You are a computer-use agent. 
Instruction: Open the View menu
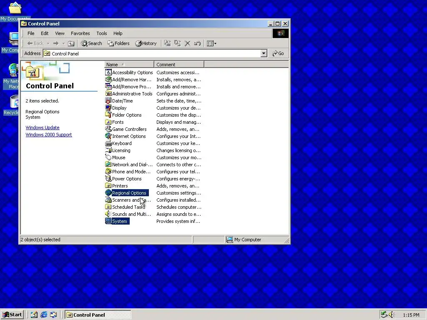(60, 33)
